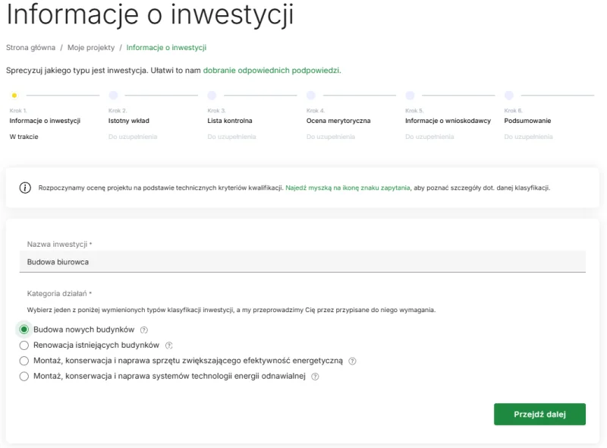Screen dimensions: 607x448
Task: Open step 4 Ocena merytoryczna
Action: tap(338, 121)
